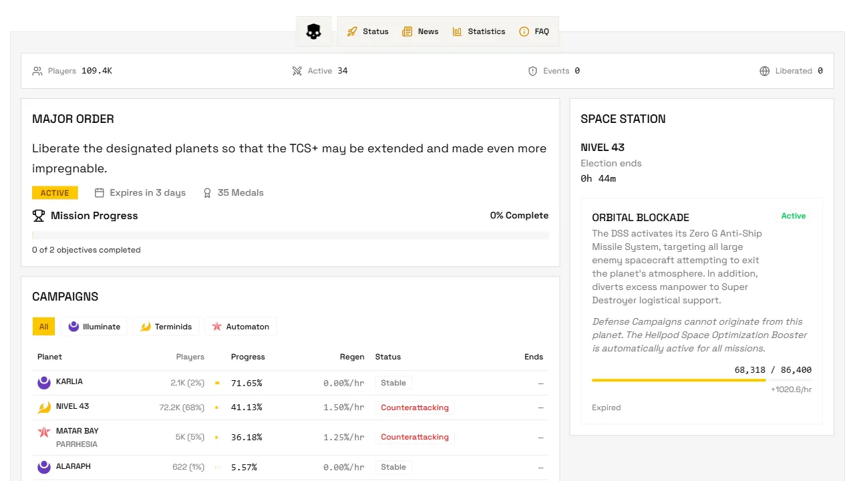Screen dimensions: 855x481
Task: Click the NIVEL 43 Terminid faction icon
Action: click(44, 407)
